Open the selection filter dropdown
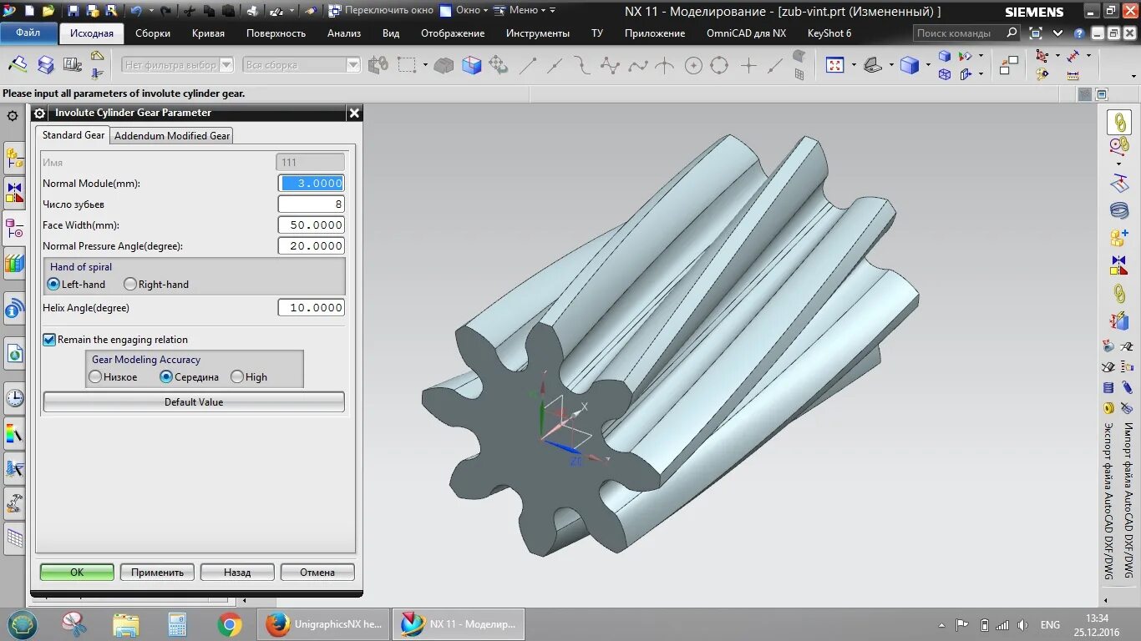 (x=226, y=65)
